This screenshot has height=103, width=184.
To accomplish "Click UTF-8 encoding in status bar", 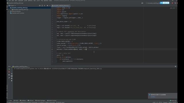I will pos(160,102).
